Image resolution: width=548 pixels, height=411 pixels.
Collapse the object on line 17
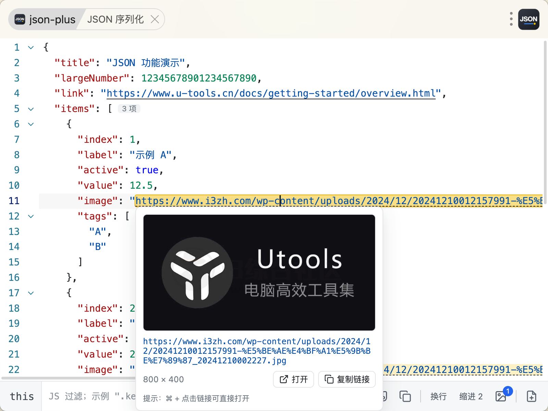point(31,293)
